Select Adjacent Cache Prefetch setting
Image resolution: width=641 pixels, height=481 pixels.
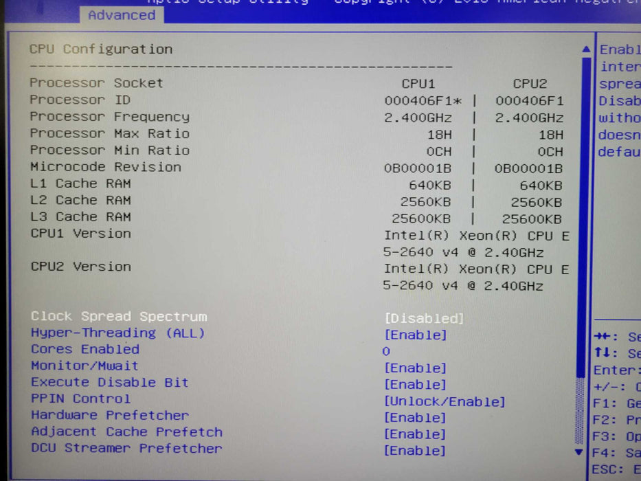click(126, 432)
